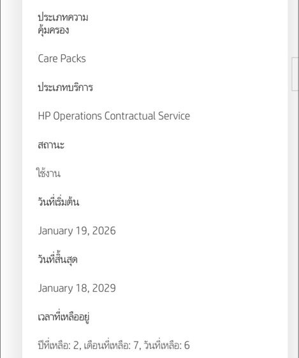The width and height of the screenshot is (299, 358).
Task: Click the word Service in service name
Action: point(174,116)
